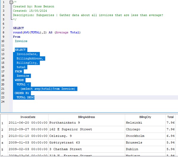Select result row number 3
The height and width of the screenshot is (157, 178).
pos(3,136)
